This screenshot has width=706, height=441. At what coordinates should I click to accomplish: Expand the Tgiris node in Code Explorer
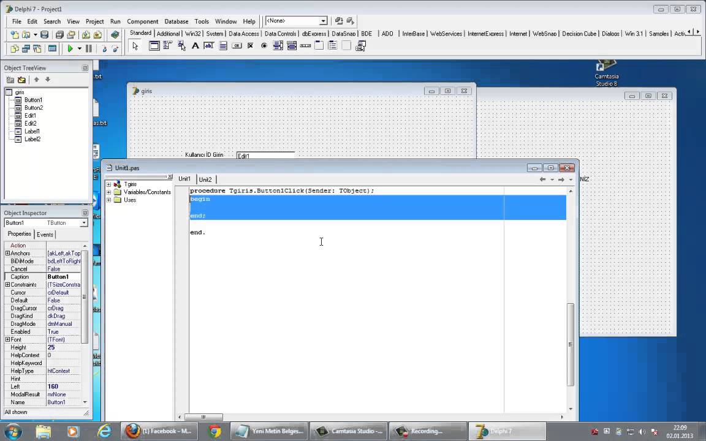(108, 184)
